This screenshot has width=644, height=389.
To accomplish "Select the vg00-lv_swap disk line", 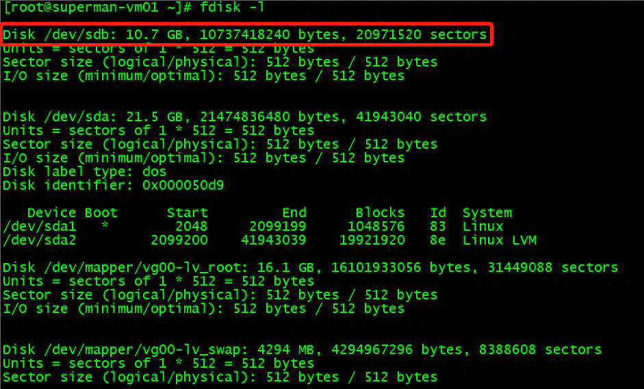I will coord(302,350).
